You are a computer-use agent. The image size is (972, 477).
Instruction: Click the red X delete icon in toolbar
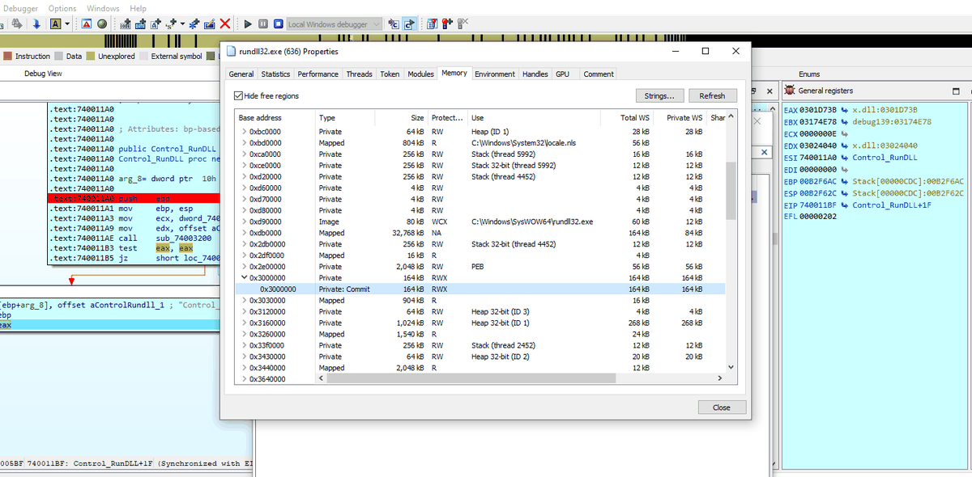point(224,24)
